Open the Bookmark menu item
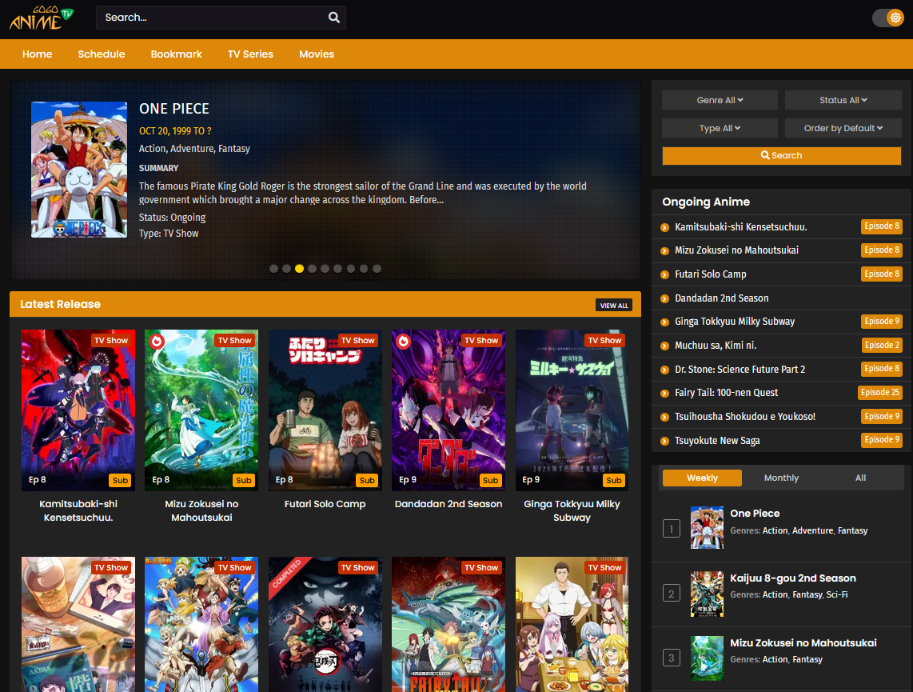The height and width of the screenshot is (692, 913). click(177, 54)
